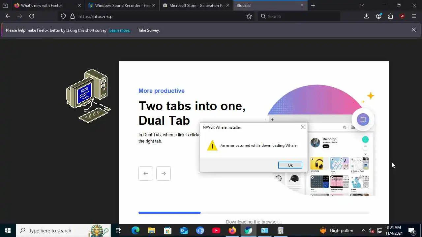Viewport: 422px width, 237px height.
Task: Open Task View on taskbar
Action: [x=119, y=230]
